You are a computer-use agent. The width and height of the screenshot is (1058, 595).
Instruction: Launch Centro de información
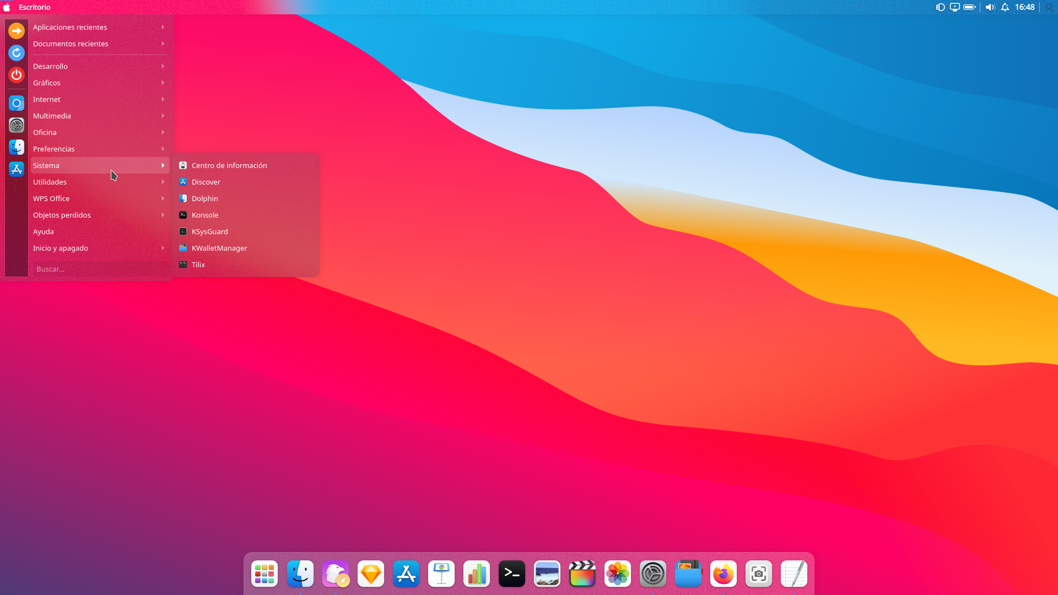(x=246, y=165)
